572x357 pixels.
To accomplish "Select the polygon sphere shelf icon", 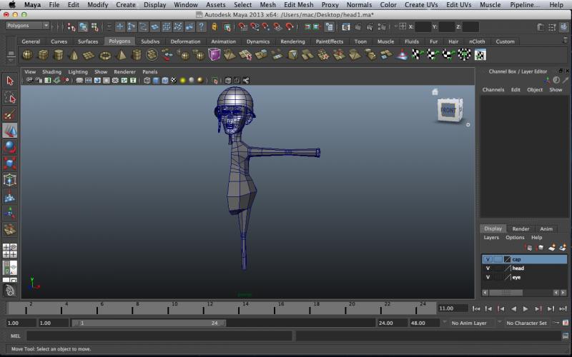I will tap(27, 55).
